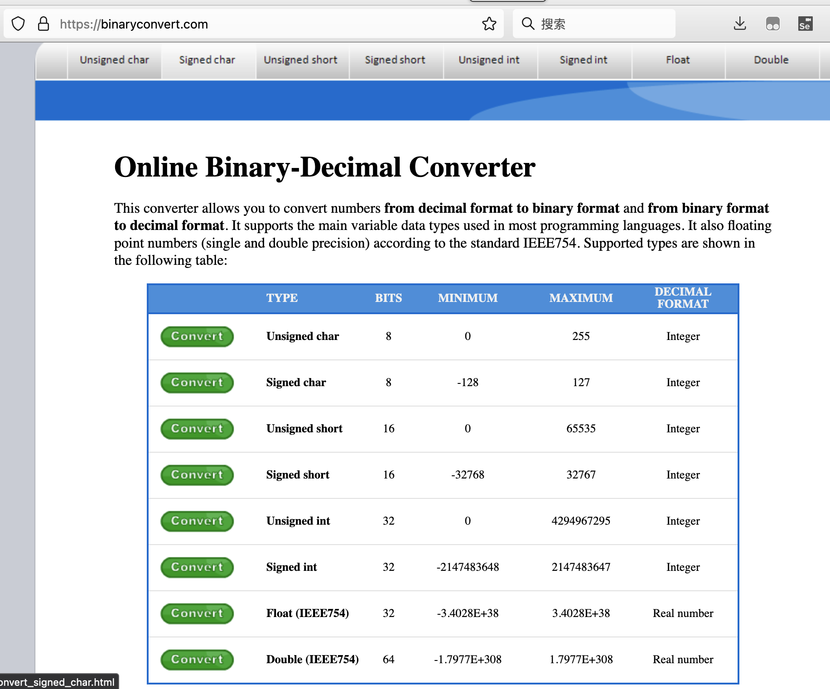Image resolution: width=830 pixels, height=689 pixels.
Task: Click the 'Unsigned int' type cell in table
Action: click(x=298, y=521)
